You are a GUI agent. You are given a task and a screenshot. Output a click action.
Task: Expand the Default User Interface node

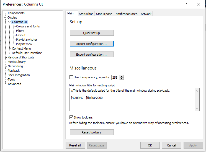9,53
